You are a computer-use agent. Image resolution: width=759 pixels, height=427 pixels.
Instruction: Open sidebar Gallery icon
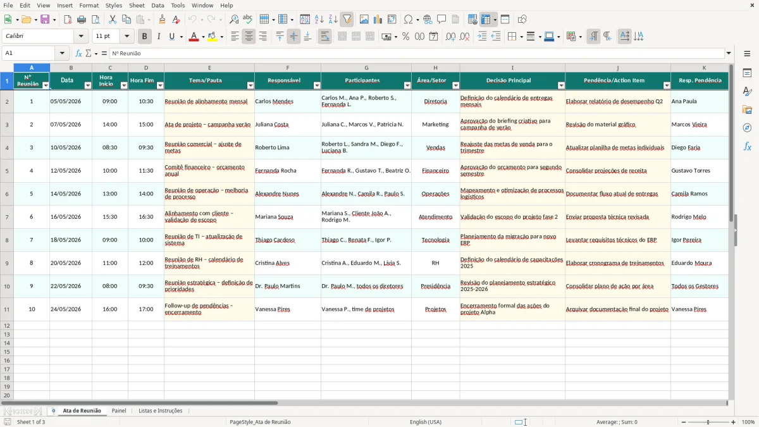click(x=747, y=109)
